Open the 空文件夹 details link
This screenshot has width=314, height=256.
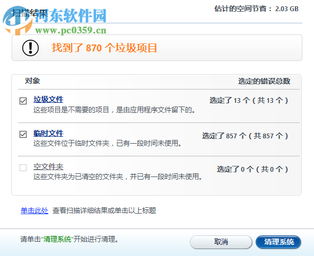48,166
